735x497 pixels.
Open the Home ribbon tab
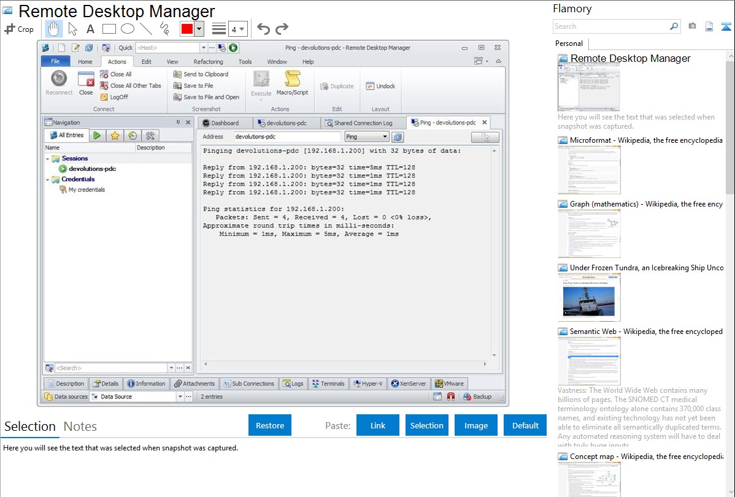pos(85,61)
